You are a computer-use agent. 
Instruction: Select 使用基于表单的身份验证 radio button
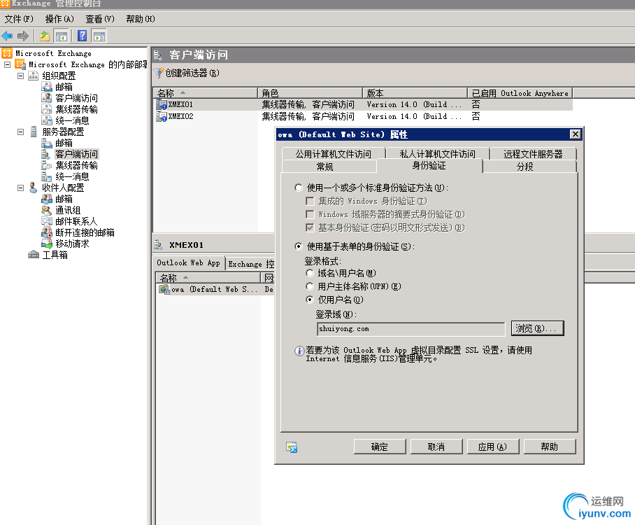[299, 246]
